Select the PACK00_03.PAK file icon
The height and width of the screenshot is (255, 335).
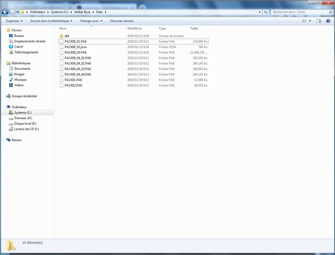(62, 53)
